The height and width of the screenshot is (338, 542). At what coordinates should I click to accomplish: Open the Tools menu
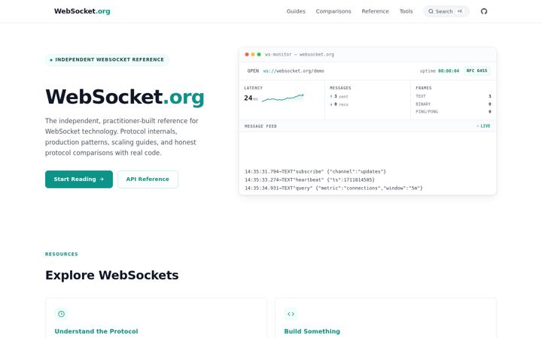tap(406, 11)
